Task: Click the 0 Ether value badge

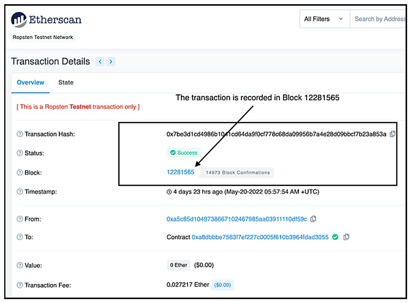Action: click(x=179, y=265)
